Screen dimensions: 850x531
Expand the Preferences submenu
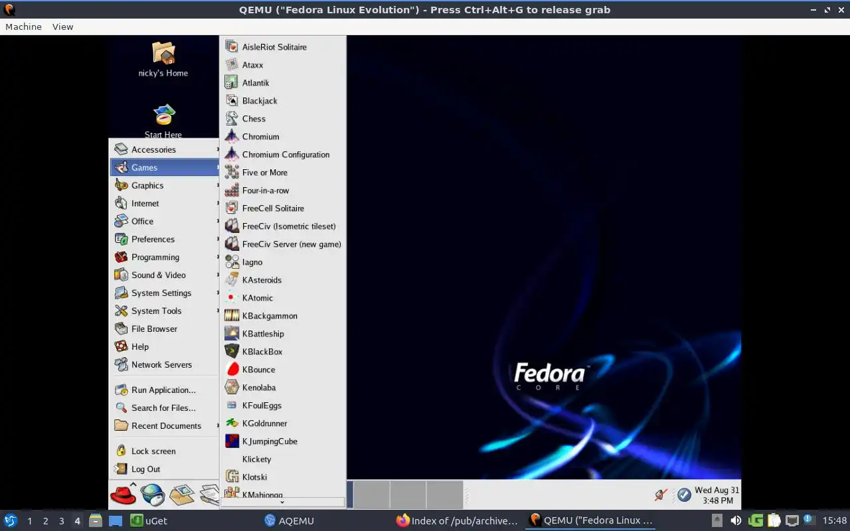165,240
